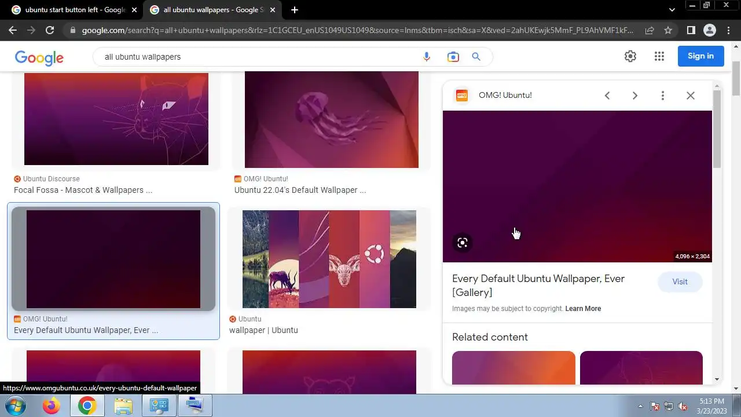
Task: Submit the search with the magnifier icon
Action: pos(476,57)
